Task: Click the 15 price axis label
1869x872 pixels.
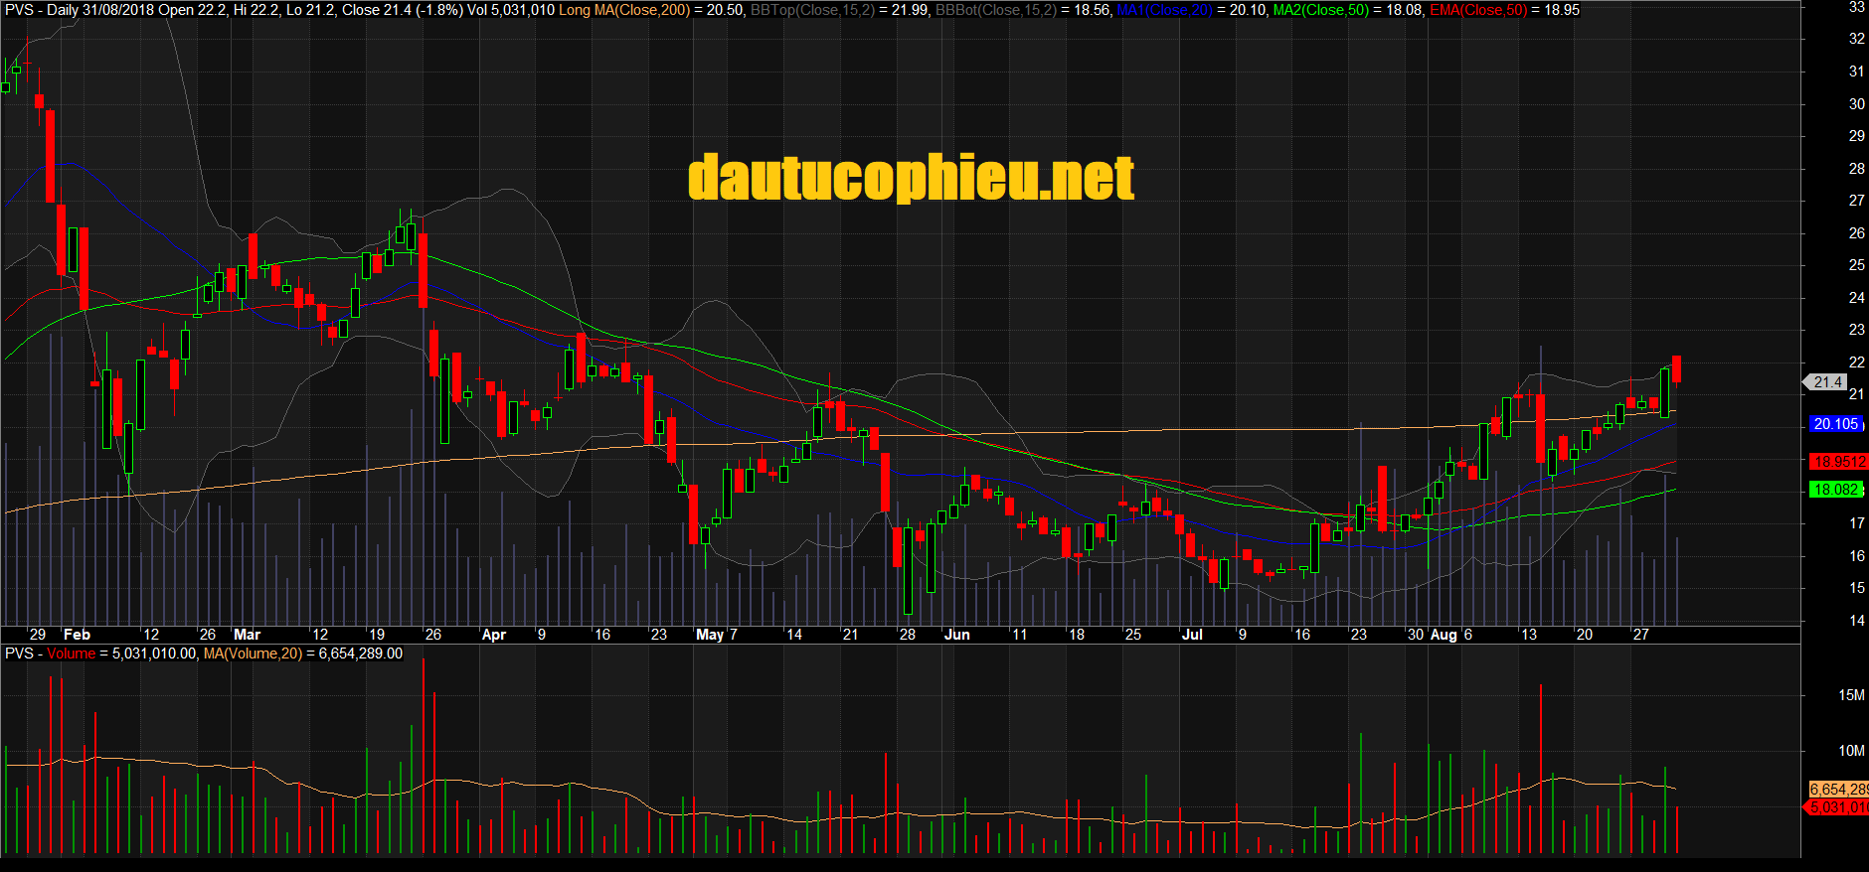Action: [1856, 588]
